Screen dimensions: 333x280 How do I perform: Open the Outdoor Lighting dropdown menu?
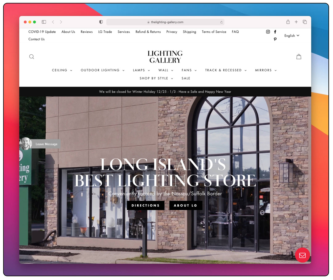coord(102,70)
